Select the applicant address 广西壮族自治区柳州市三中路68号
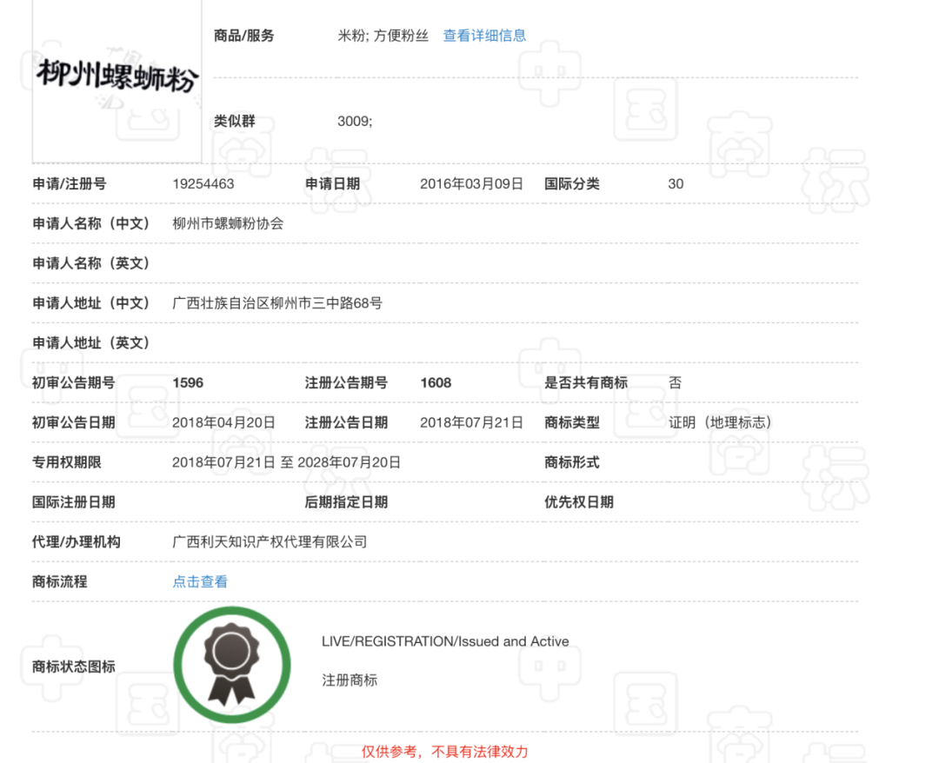Screen dimensions: 939x763 277,303
